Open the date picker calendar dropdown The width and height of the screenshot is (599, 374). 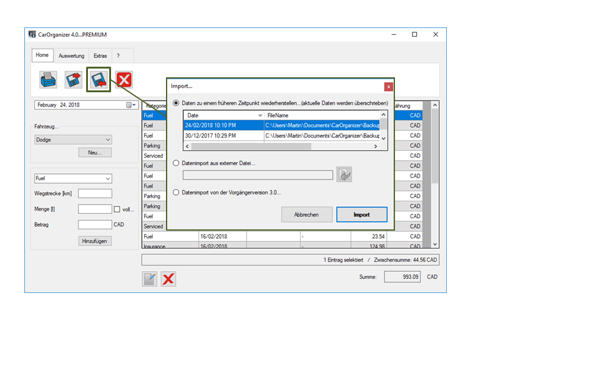(x=131, y=105)
